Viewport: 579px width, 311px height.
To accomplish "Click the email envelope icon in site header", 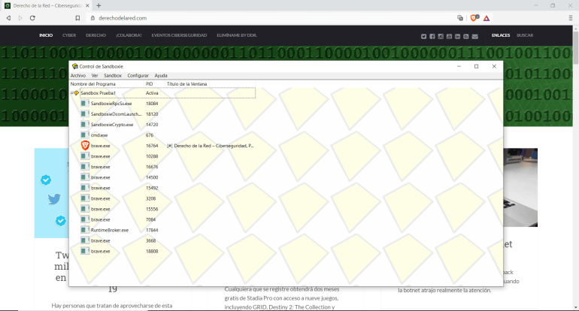I will point(474,36).
